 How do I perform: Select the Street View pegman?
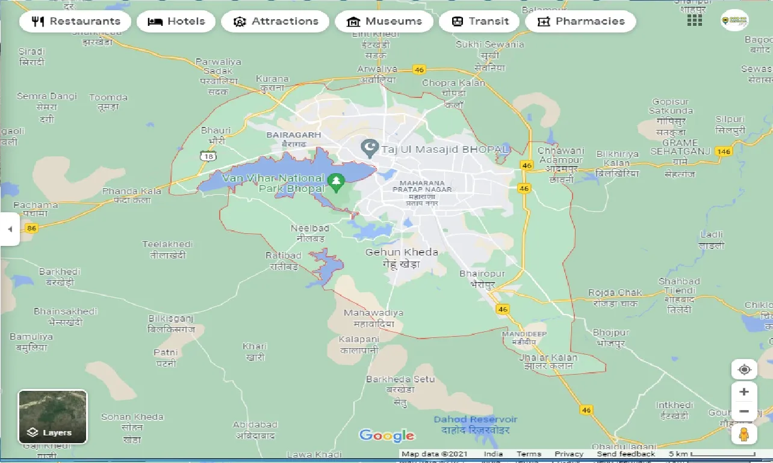click(744, 434)
